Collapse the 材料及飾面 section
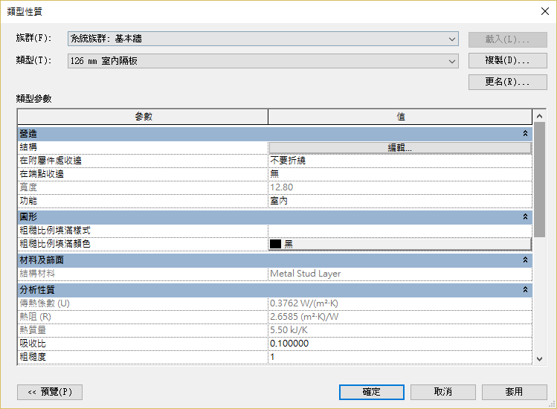The image size is (557, 409). point(525,260)
